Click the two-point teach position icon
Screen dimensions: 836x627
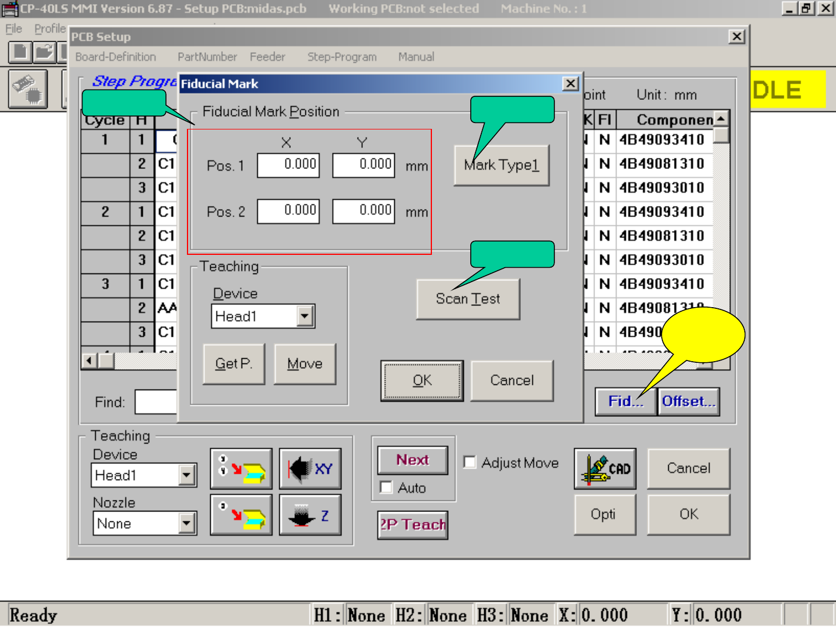(x=241, y=469)
